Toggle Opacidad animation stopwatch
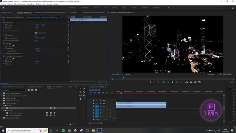236x133 pixels. click(6, 48)
